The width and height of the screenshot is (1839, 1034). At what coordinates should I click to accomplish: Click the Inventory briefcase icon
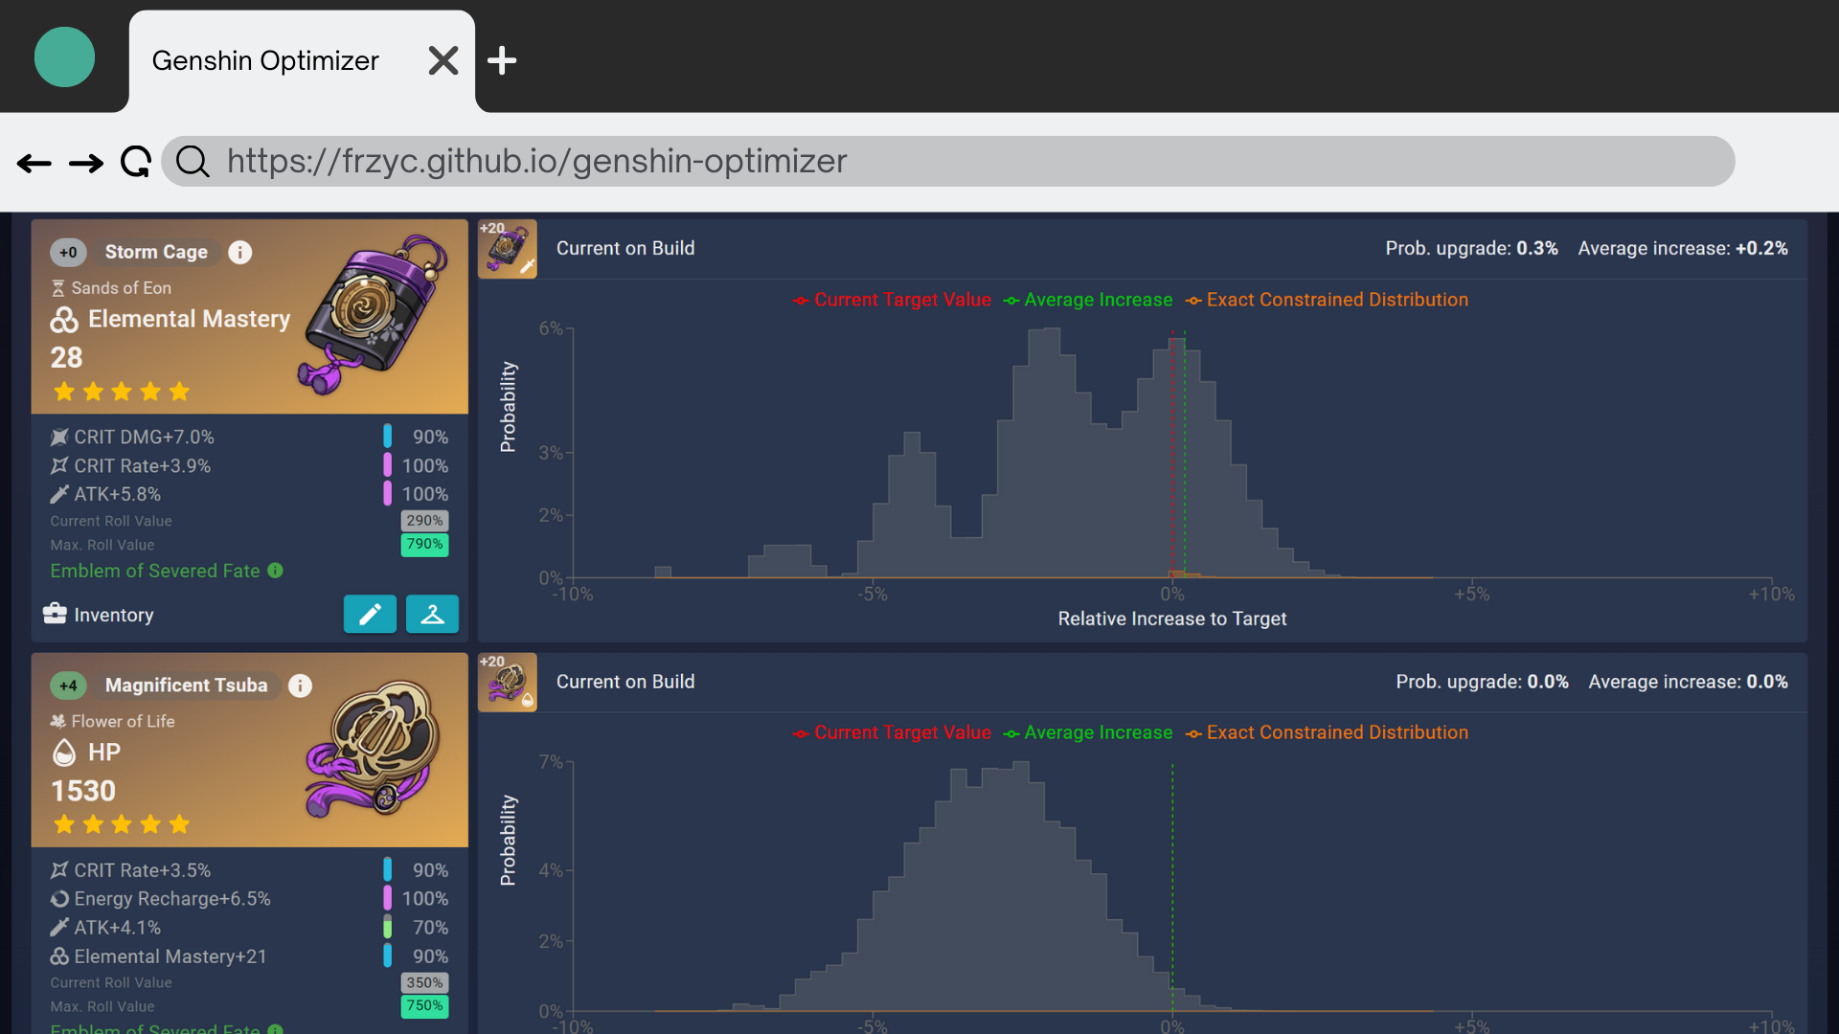[55, 614]
